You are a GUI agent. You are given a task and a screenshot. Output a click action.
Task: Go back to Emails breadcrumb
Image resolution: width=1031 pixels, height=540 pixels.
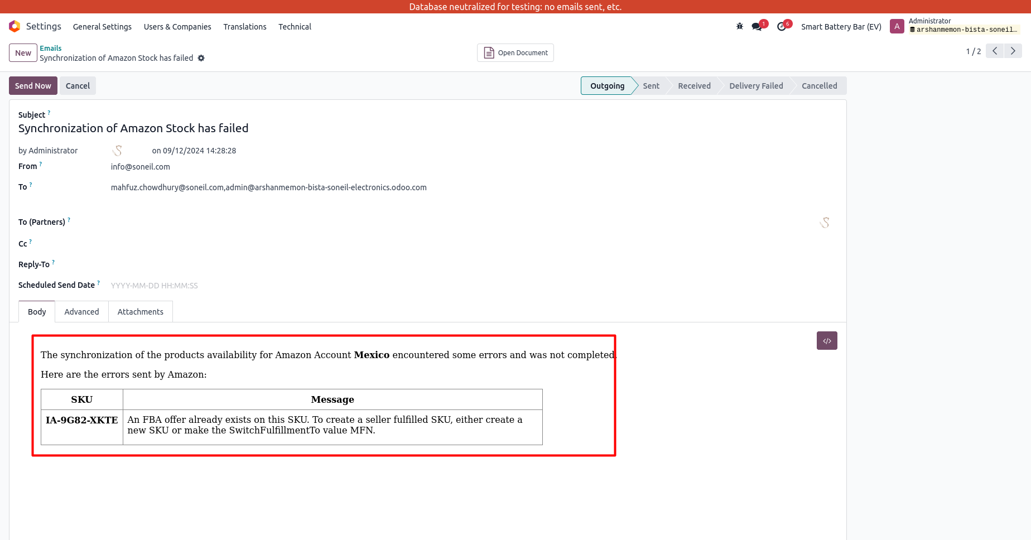pos(51,48)
